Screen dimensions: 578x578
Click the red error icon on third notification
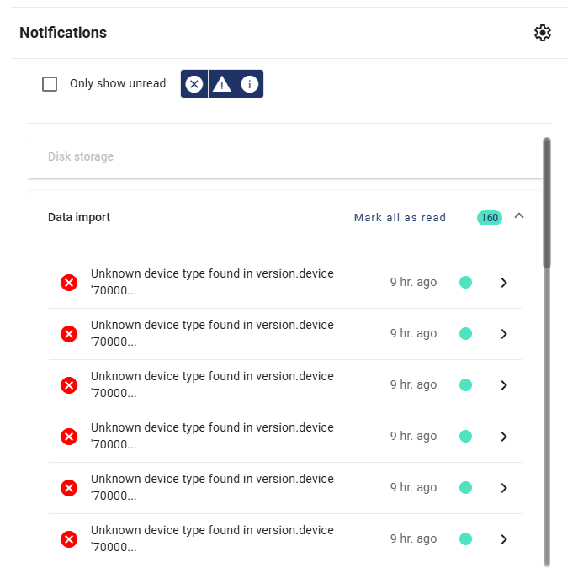pos(69,385)
